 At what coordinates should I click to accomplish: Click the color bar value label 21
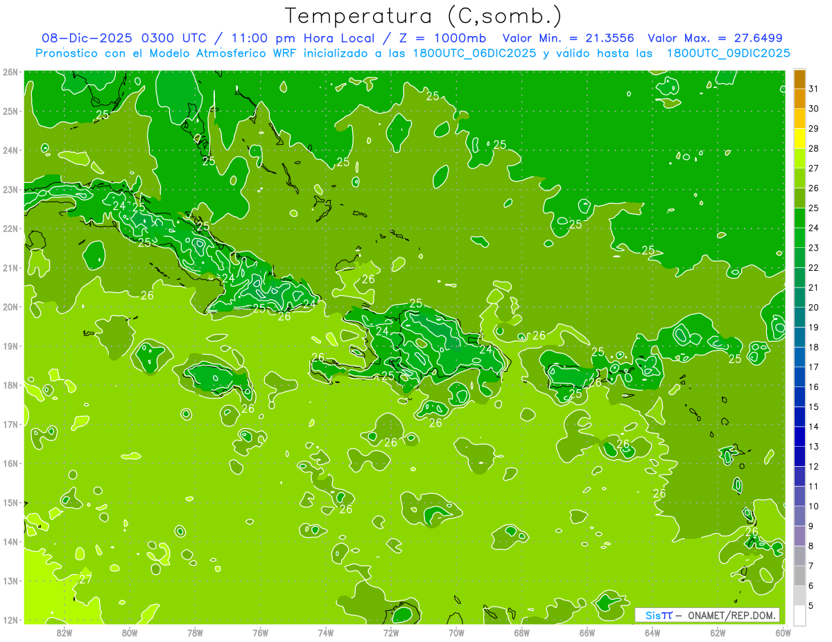coord(813,287)
